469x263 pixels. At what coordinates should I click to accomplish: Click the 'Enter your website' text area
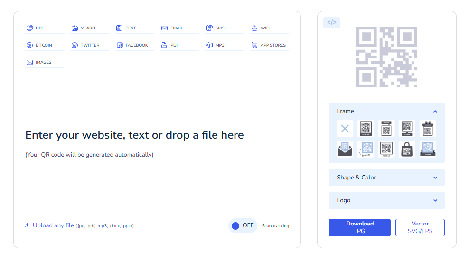click(x=135, y=135)
